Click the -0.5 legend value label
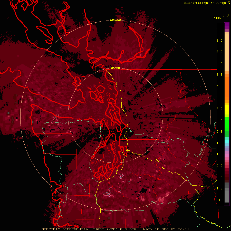 [x=218, y=177]
